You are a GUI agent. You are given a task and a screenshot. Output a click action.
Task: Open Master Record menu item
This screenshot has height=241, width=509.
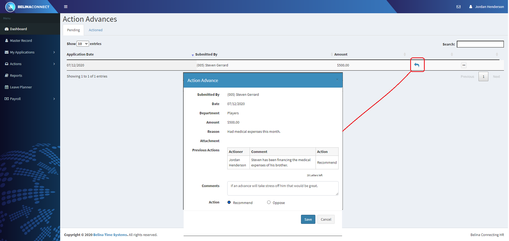pos(30,40)
